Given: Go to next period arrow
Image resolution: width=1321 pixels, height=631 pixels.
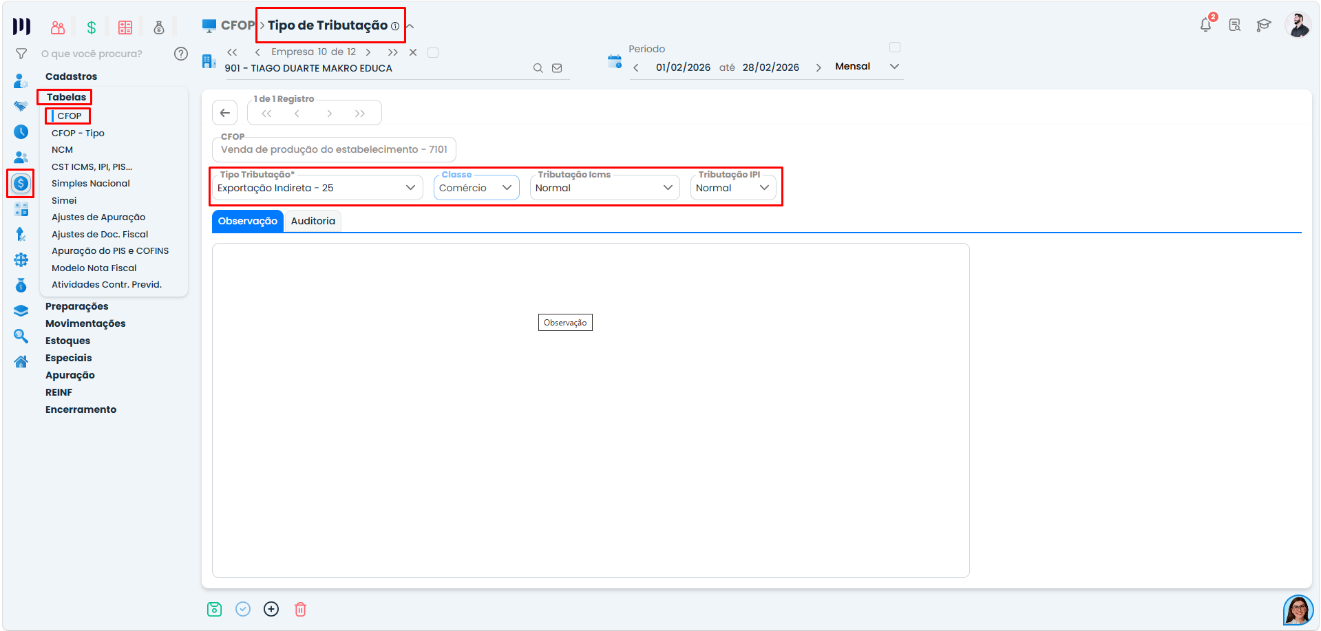Looking at the screenshot, I should (x=818, y=67).
